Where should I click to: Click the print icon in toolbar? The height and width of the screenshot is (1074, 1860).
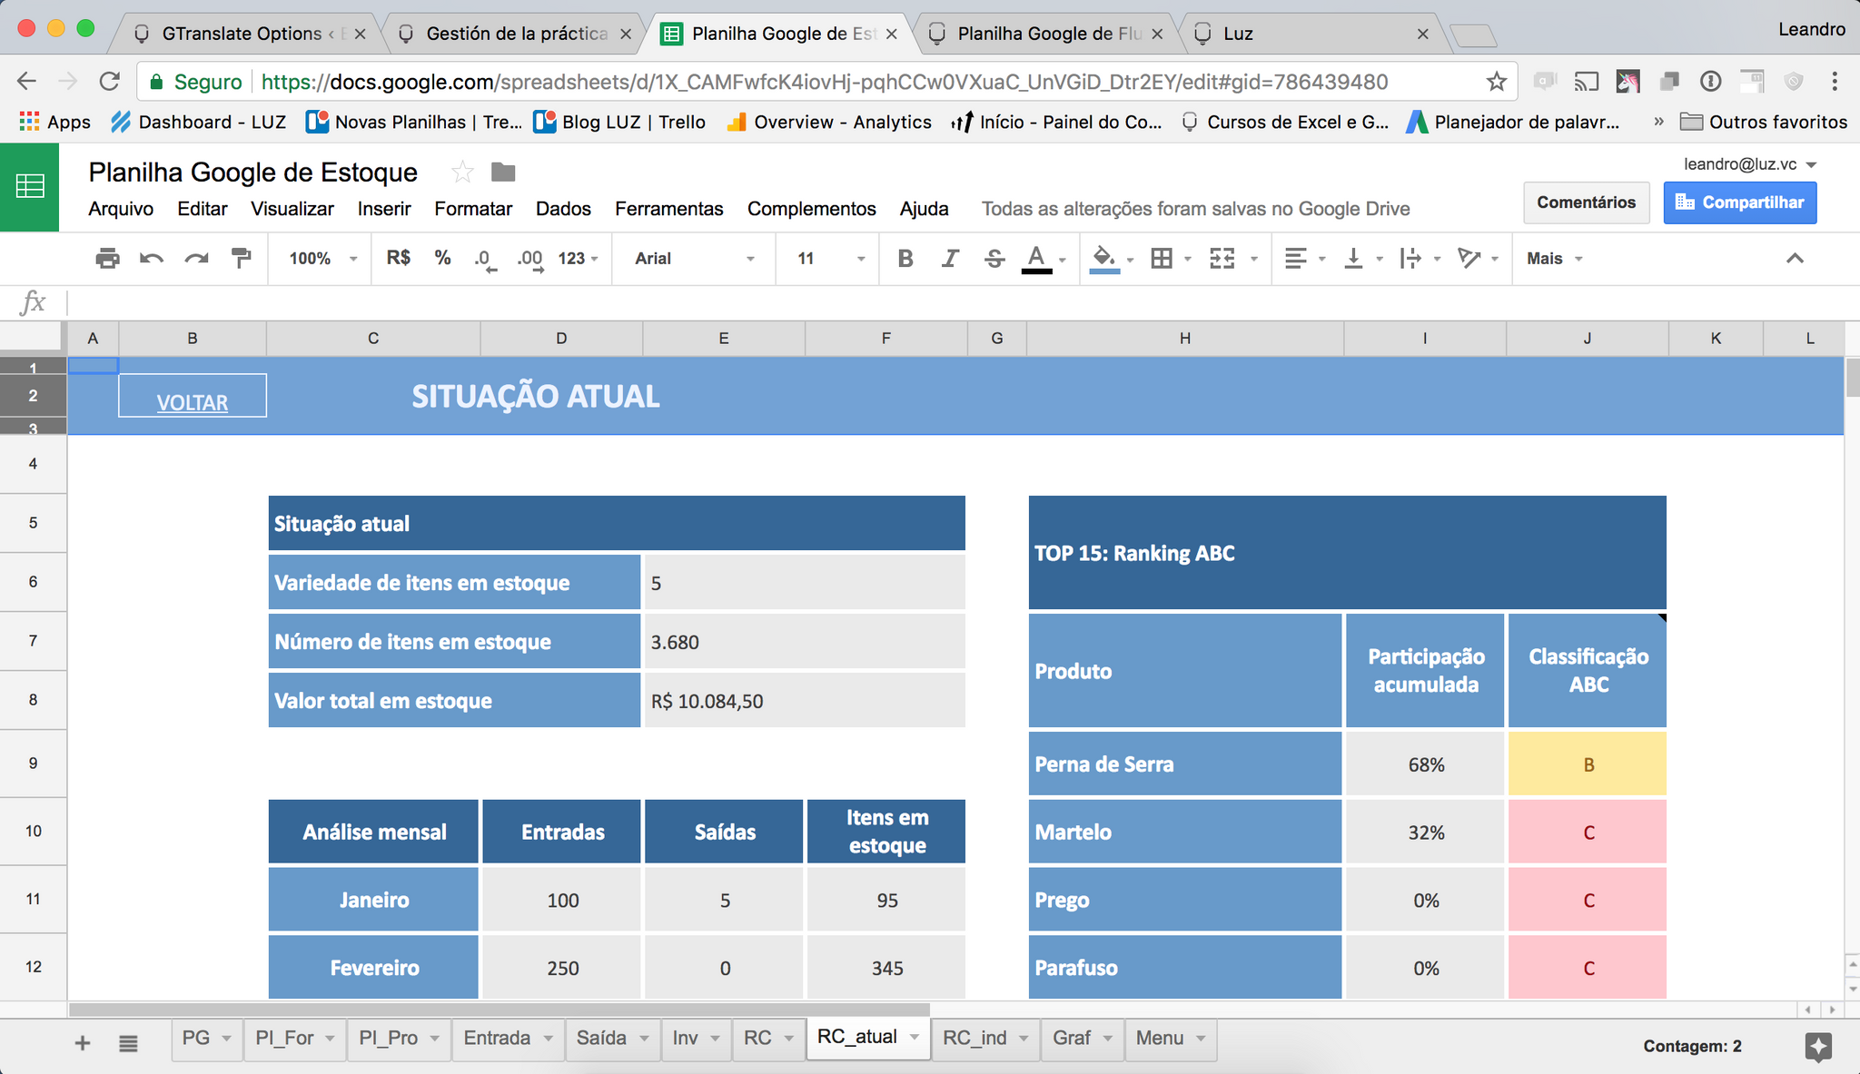point(107,259)
